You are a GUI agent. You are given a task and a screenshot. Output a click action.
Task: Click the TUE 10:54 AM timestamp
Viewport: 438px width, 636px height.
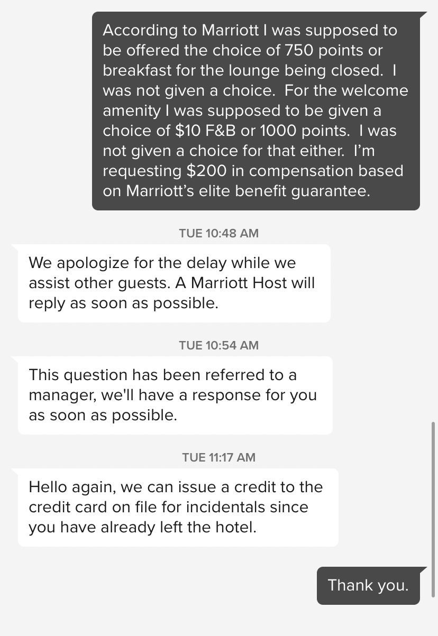218,345
